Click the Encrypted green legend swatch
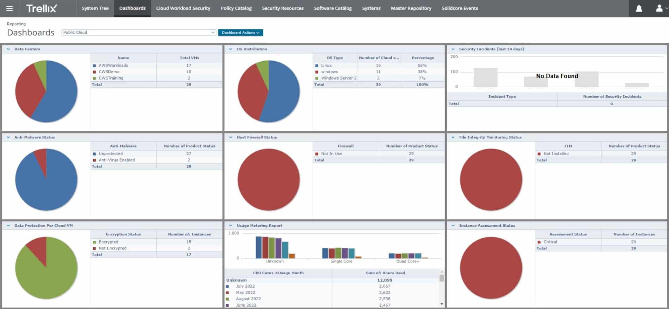 94,242
